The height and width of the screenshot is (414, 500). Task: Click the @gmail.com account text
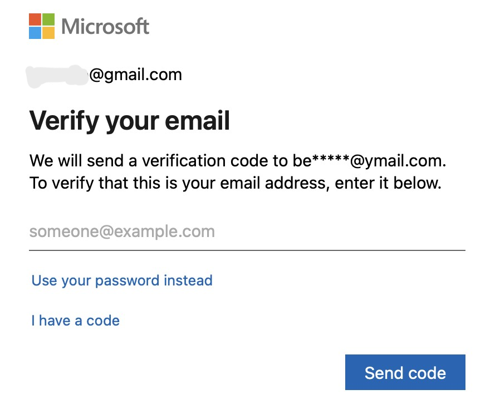pyautogui.click(x=135, y=75)
